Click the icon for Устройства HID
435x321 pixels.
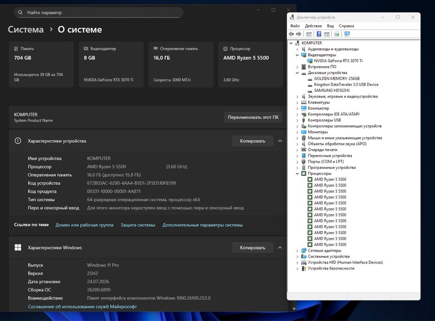pos(303,262)
